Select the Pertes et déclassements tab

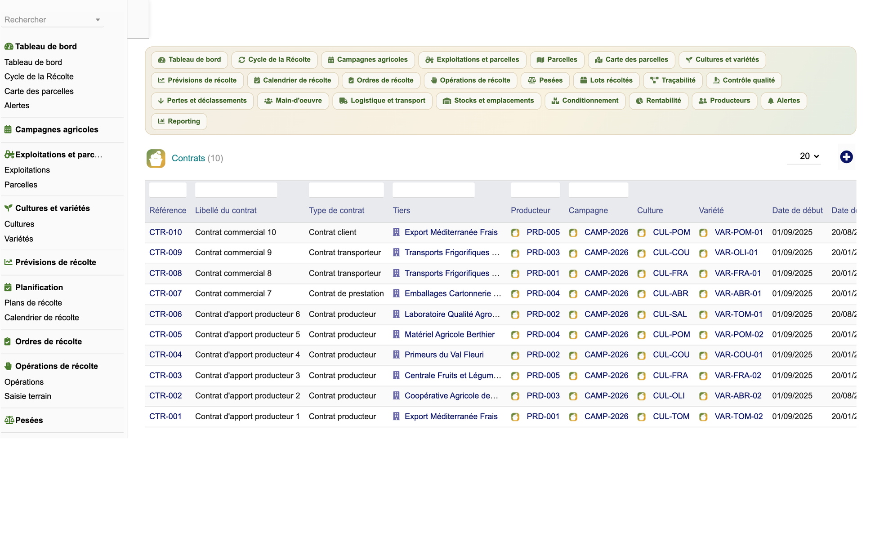pos(202,101)
